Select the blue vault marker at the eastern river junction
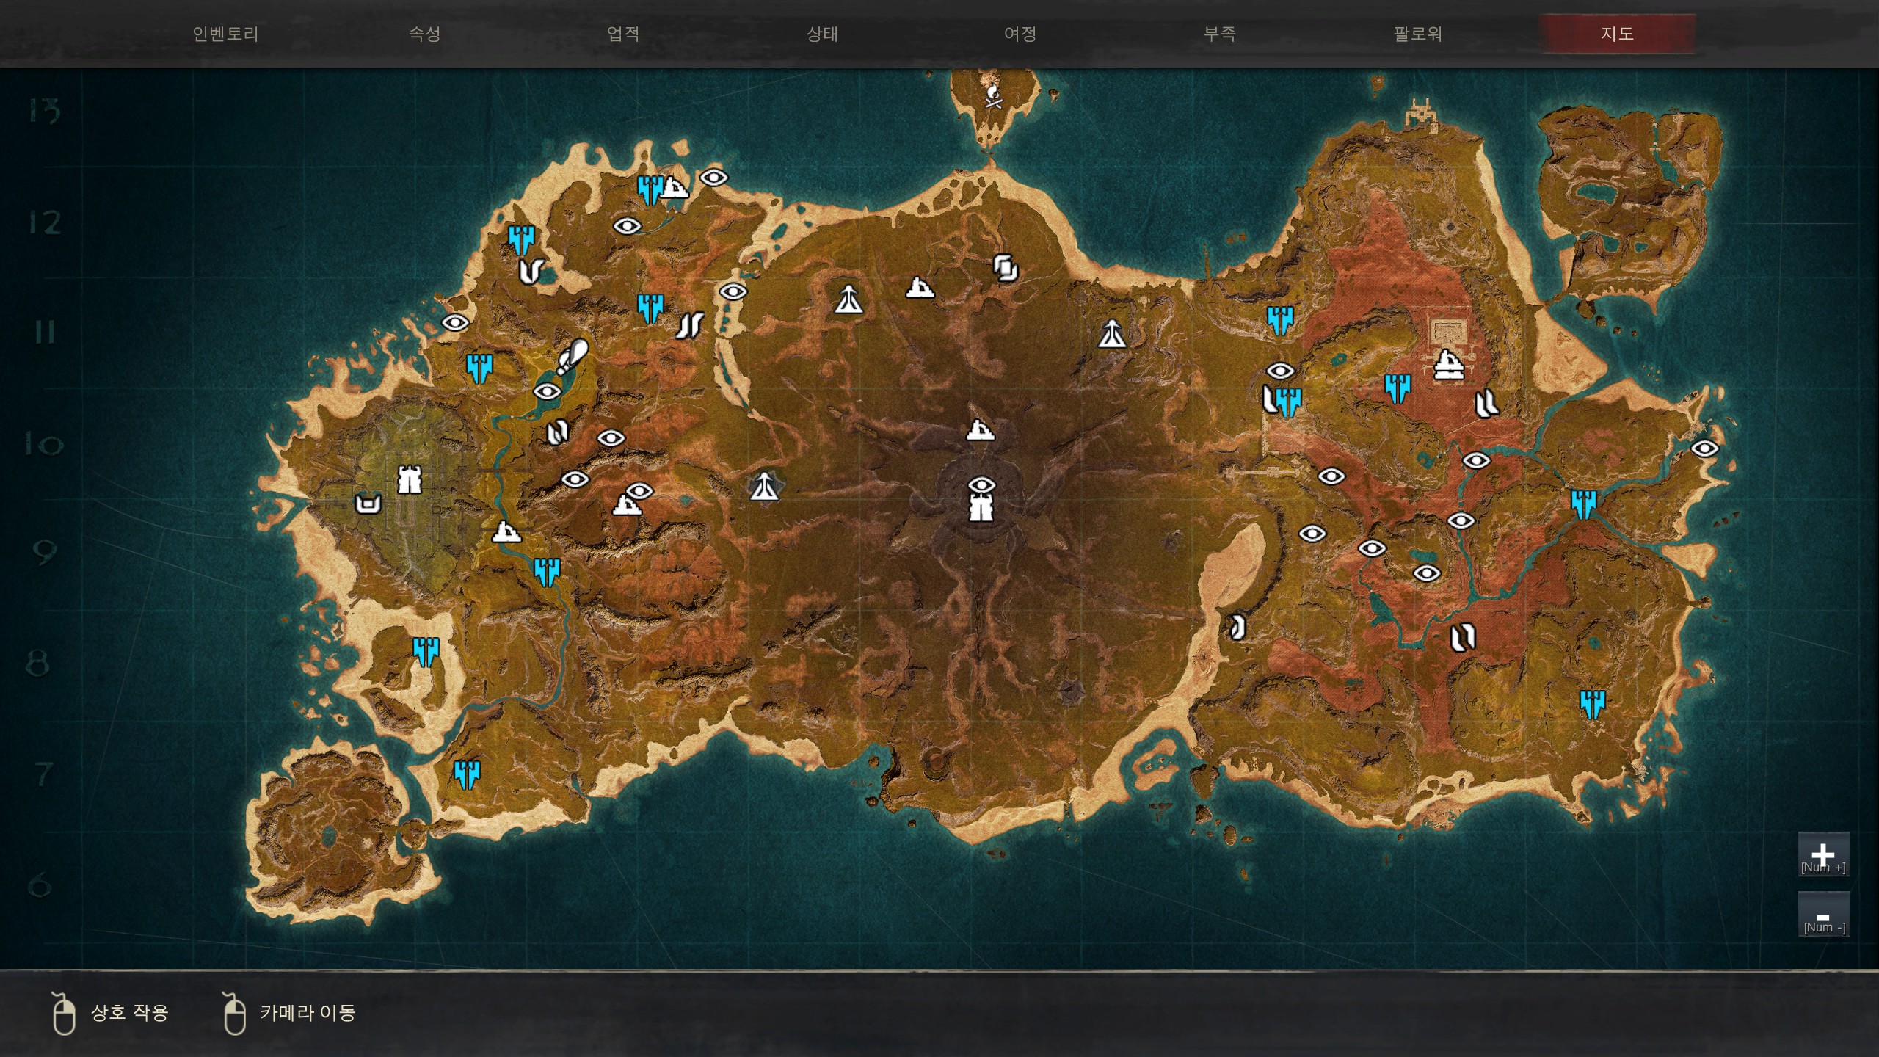This screenshot has width=1879, height=1057. (1584, 504)
